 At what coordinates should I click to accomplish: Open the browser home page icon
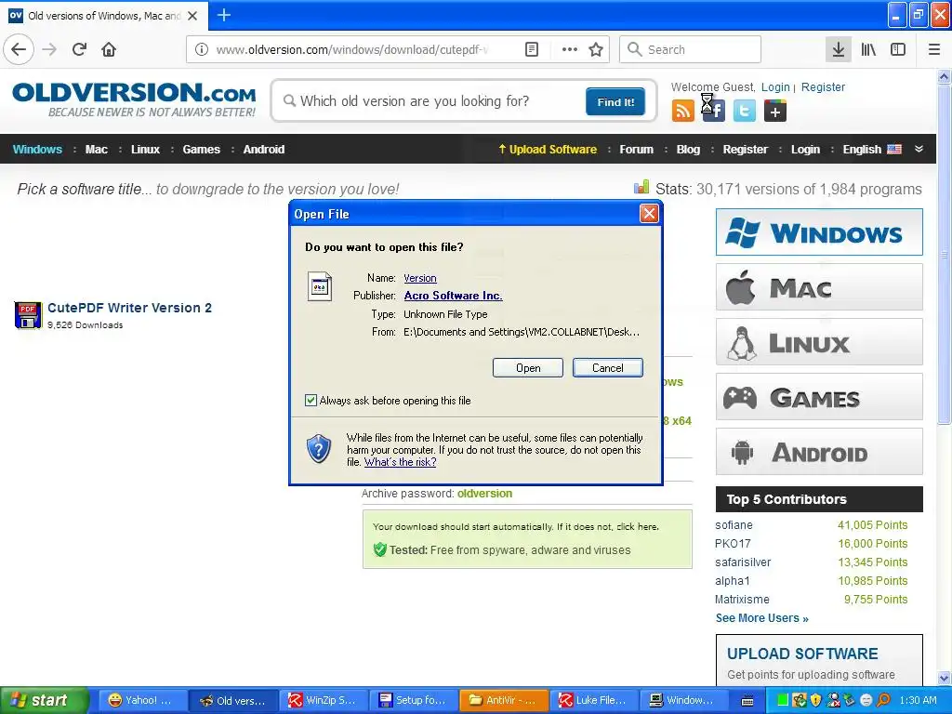coord(109,49)
